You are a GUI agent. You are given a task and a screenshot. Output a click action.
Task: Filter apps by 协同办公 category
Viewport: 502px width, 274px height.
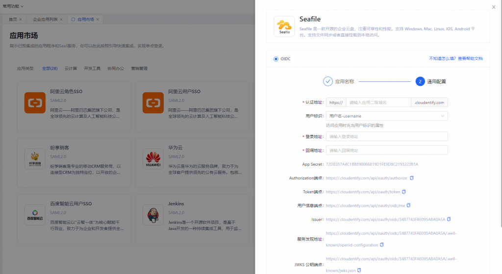tap(116, 69)
